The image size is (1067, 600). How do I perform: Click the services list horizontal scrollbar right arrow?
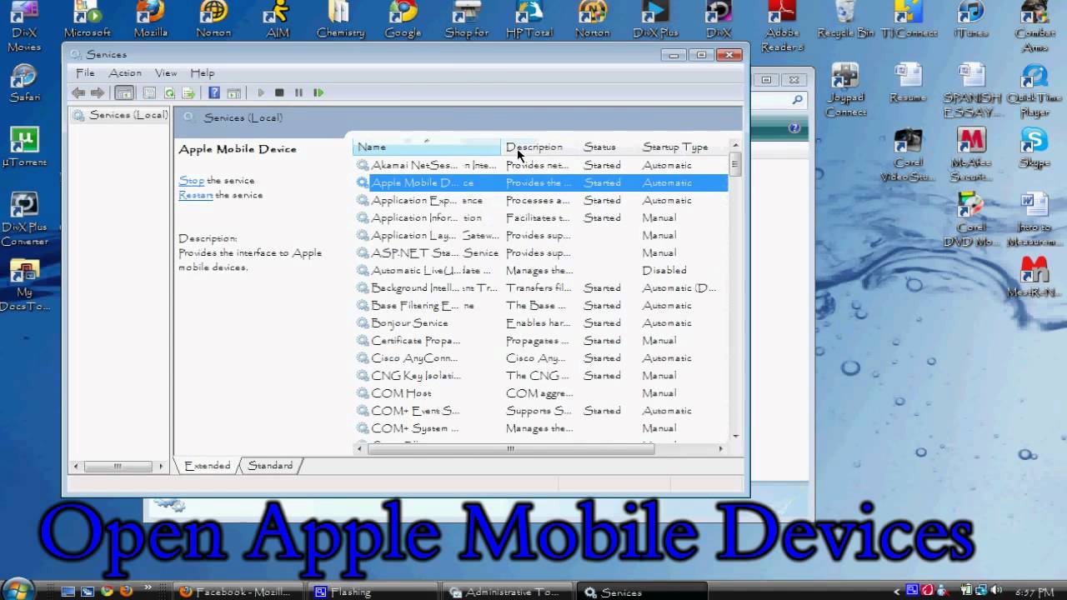point(721,448)
